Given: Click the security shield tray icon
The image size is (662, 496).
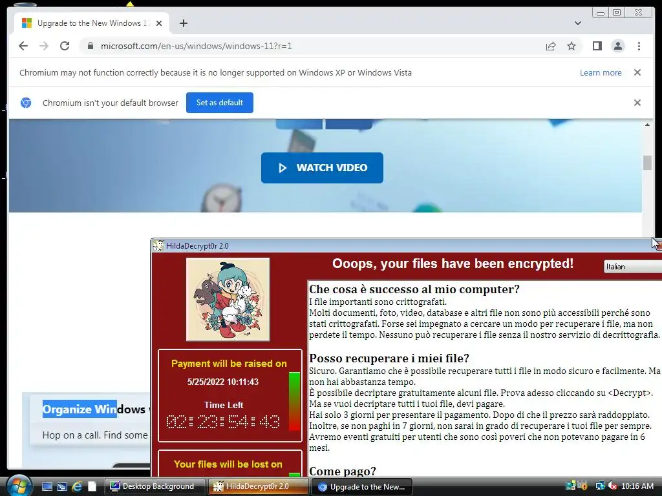Looking at the screenshot, I should point(582,486).
